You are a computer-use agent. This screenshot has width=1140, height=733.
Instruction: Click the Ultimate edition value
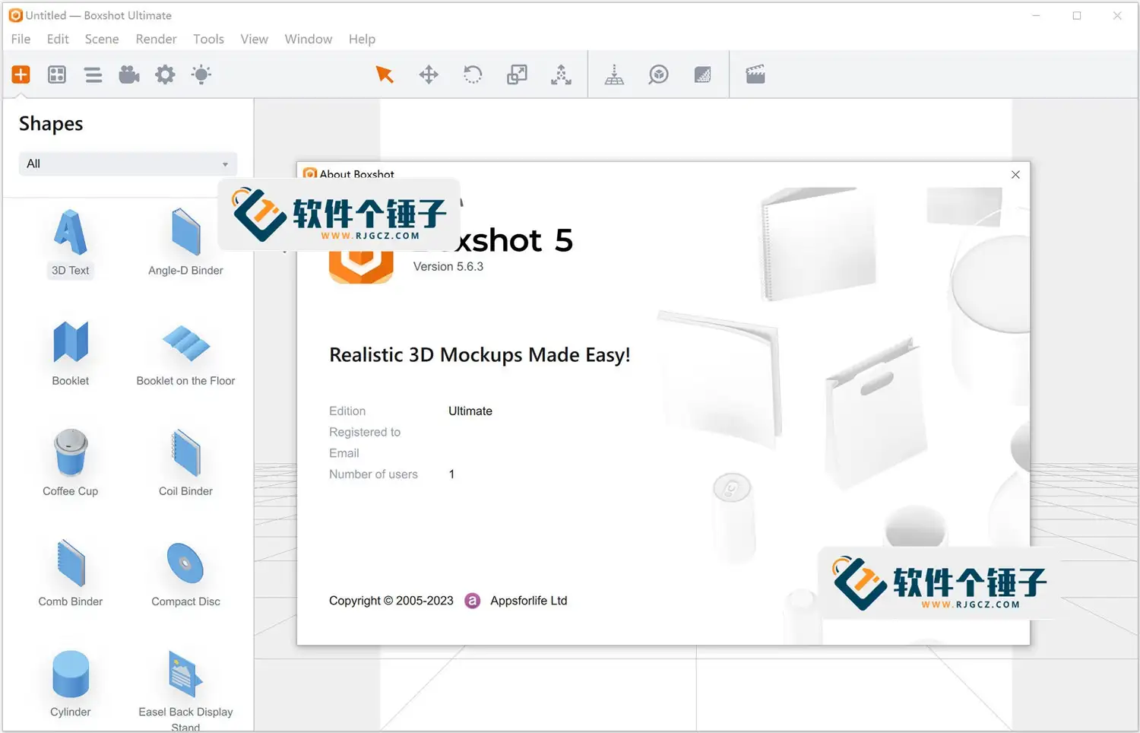tap(470, 411)
